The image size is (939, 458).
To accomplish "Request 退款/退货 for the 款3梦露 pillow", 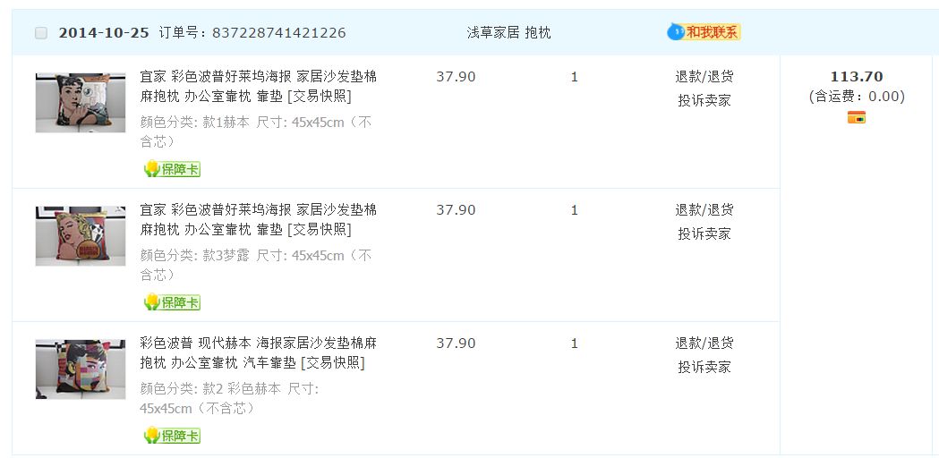I will pyautogui.click(x=704, y=210).
